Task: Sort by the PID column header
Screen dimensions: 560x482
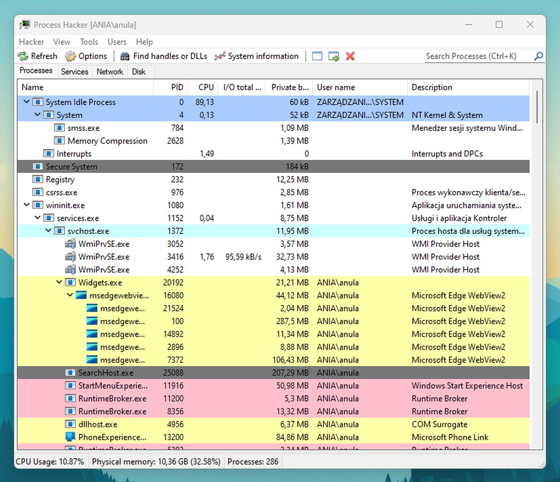Action: pos(177,87)
